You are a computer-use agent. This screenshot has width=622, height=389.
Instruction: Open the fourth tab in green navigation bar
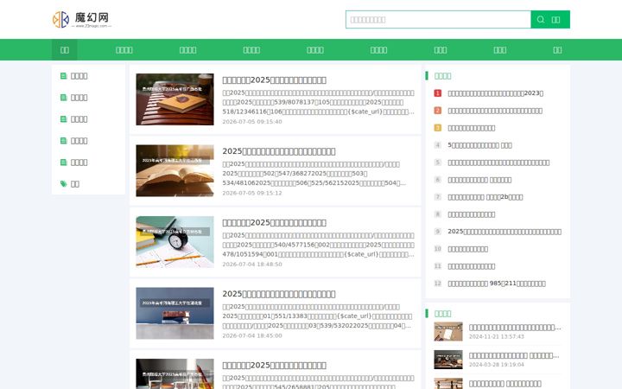251,50
